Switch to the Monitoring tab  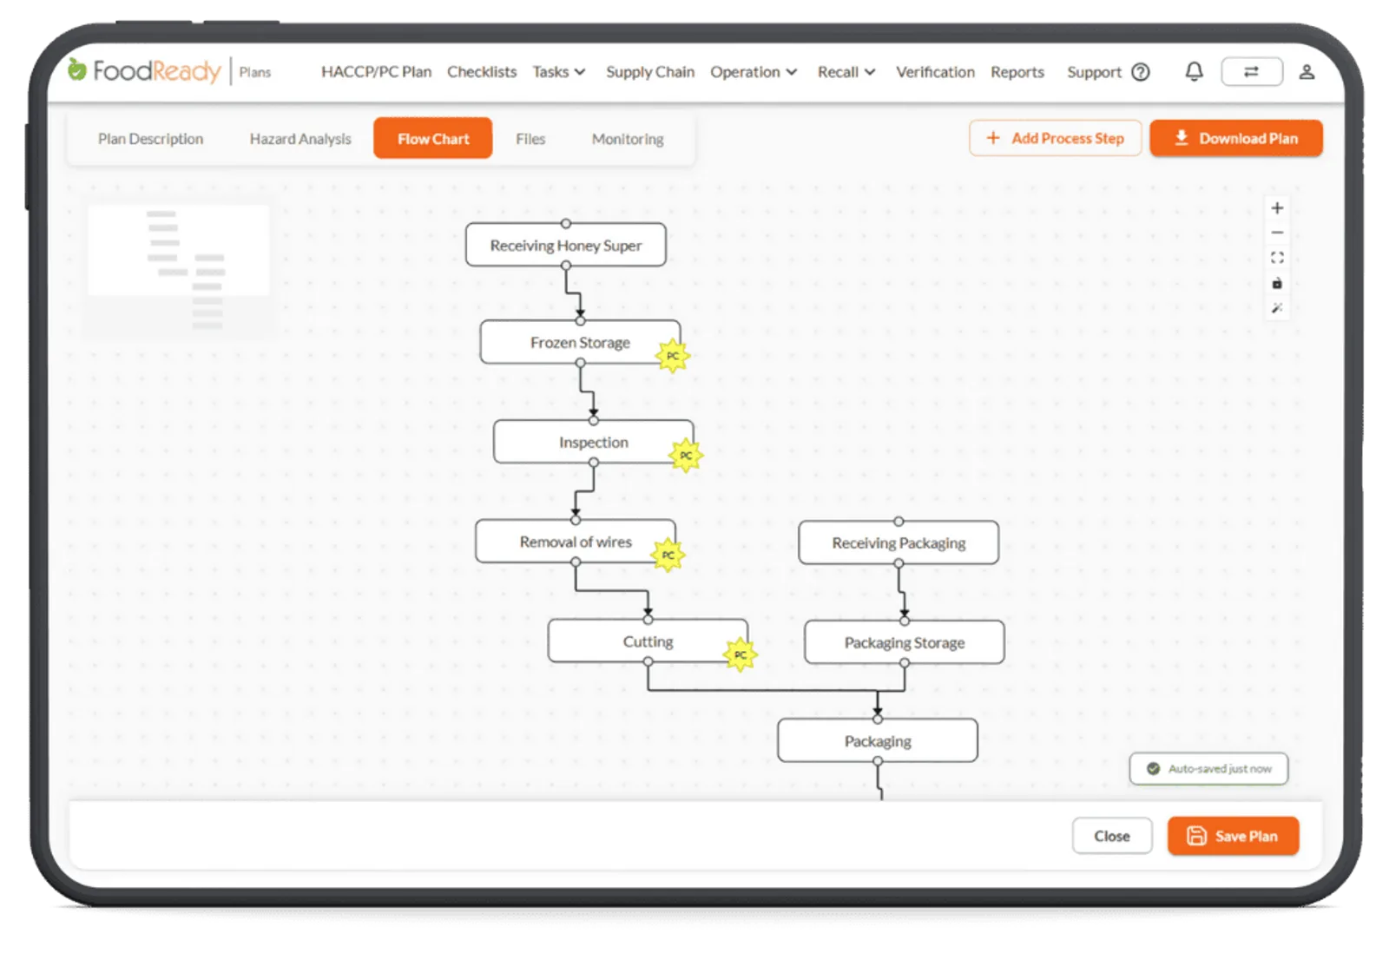point(628,139)
